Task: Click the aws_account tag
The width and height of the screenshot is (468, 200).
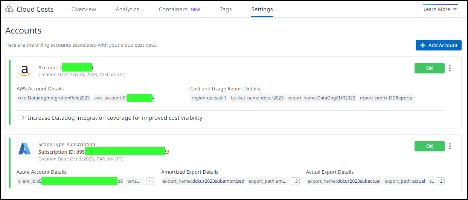Action: tap(124, 98)
